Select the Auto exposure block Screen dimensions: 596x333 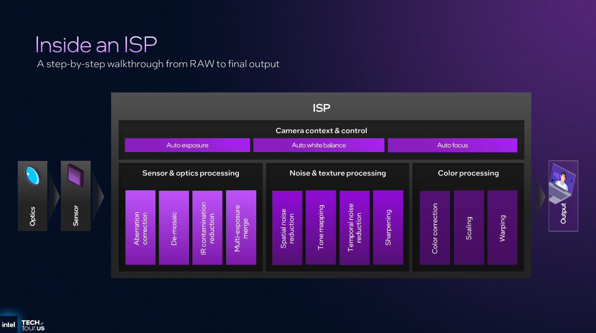point(187,145)
